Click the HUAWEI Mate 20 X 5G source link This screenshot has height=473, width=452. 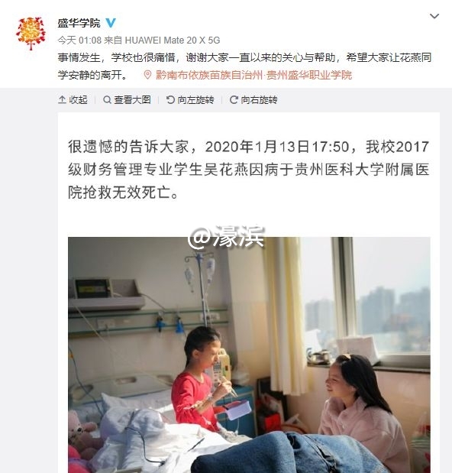(173, 40)
